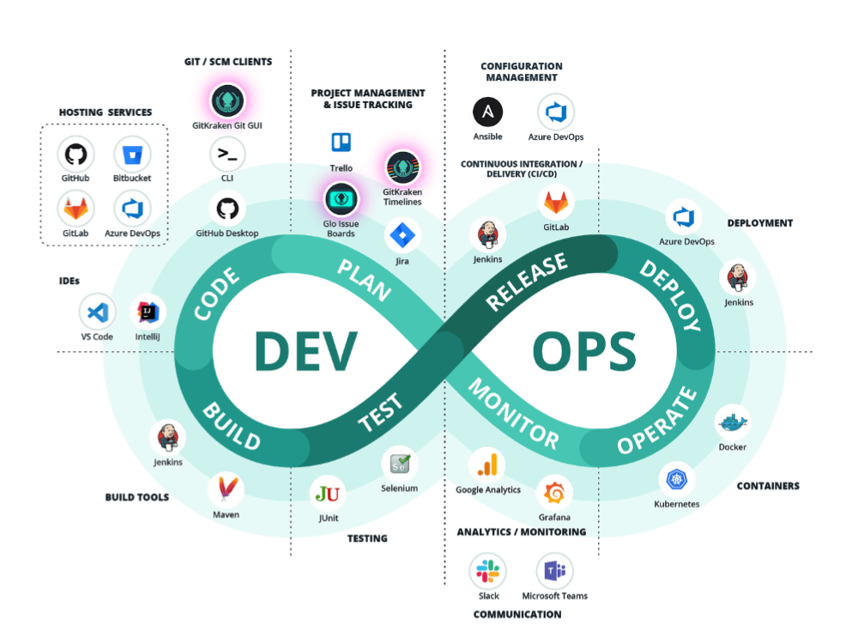The width and height of the screenshot is (846, 630).
Task: Open the Microsoft Teams icon
Action: click(x=553, y=569)
